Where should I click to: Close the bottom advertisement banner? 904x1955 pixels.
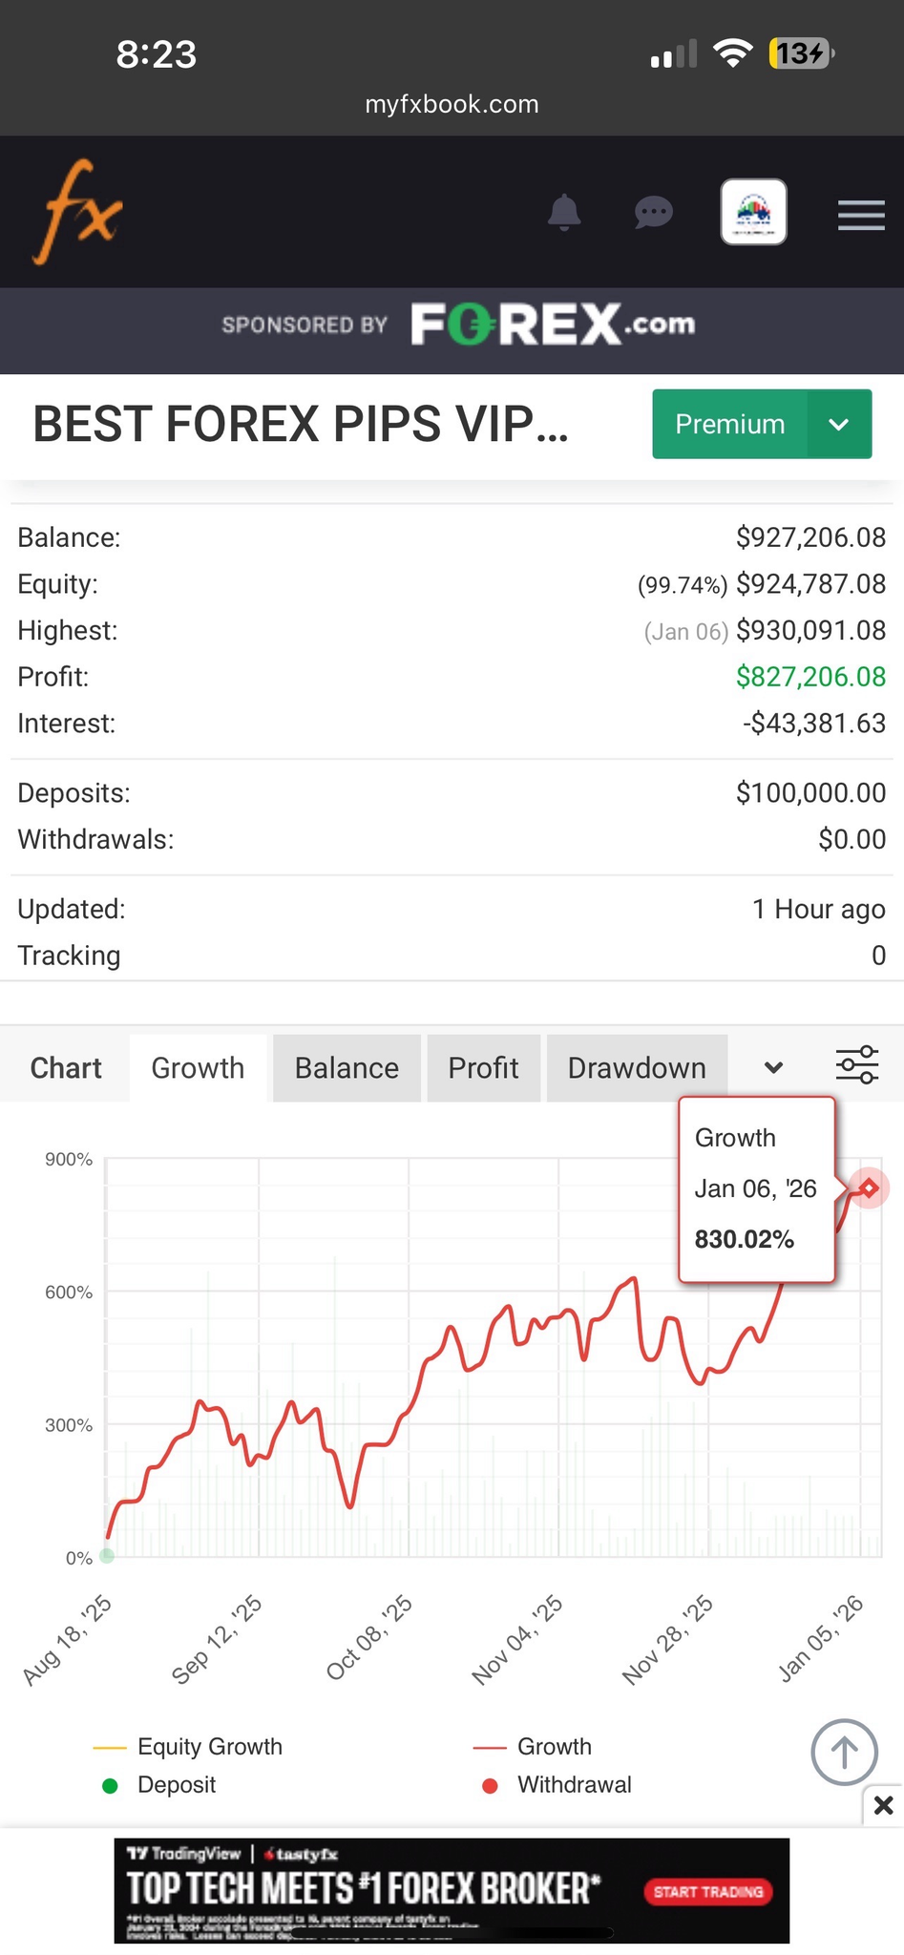(883, 1805)
